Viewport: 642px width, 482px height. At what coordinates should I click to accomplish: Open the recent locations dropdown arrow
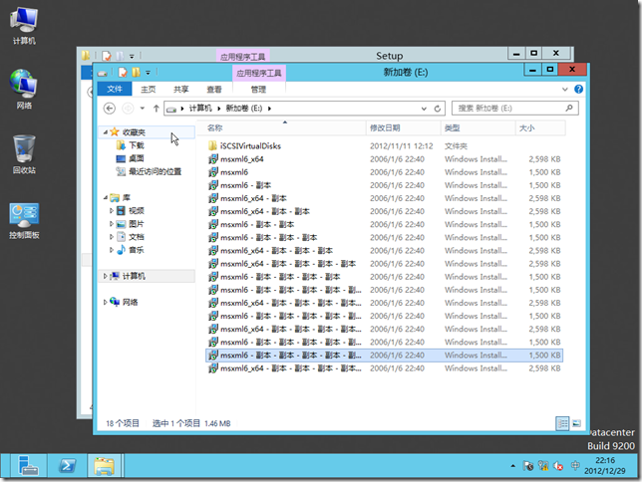click(143, 109)
